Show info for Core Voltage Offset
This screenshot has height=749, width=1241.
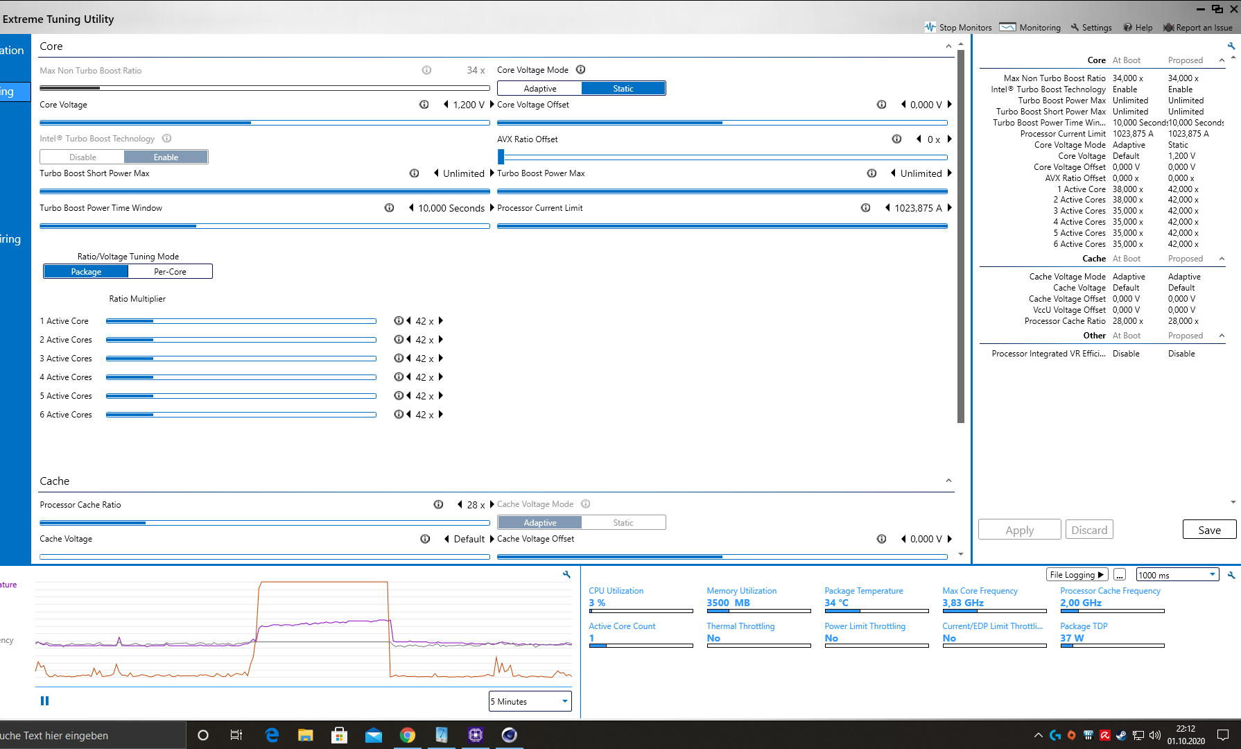(882, 105)
